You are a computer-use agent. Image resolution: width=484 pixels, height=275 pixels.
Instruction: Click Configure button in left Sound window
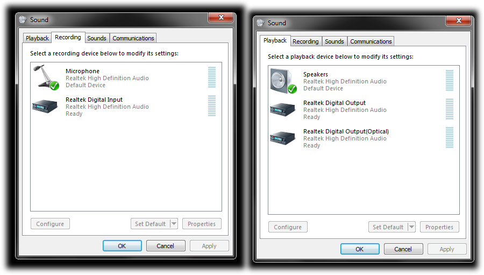coord(50,224)
